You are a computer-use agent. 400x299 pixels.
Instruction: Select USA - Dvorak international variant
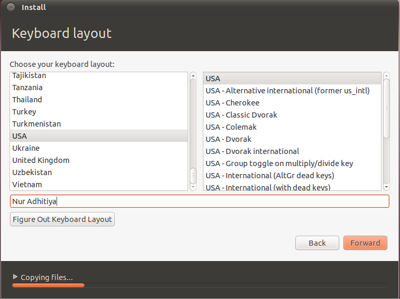(292, 151)
